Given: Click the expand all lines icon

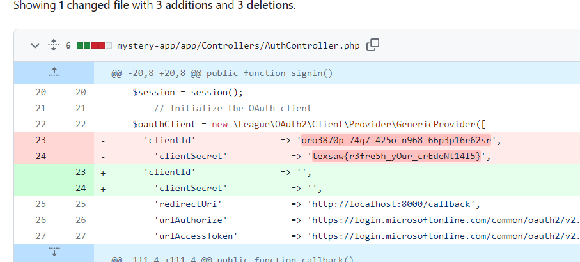Looking at the screenshot, I should [x=53, y=45].
